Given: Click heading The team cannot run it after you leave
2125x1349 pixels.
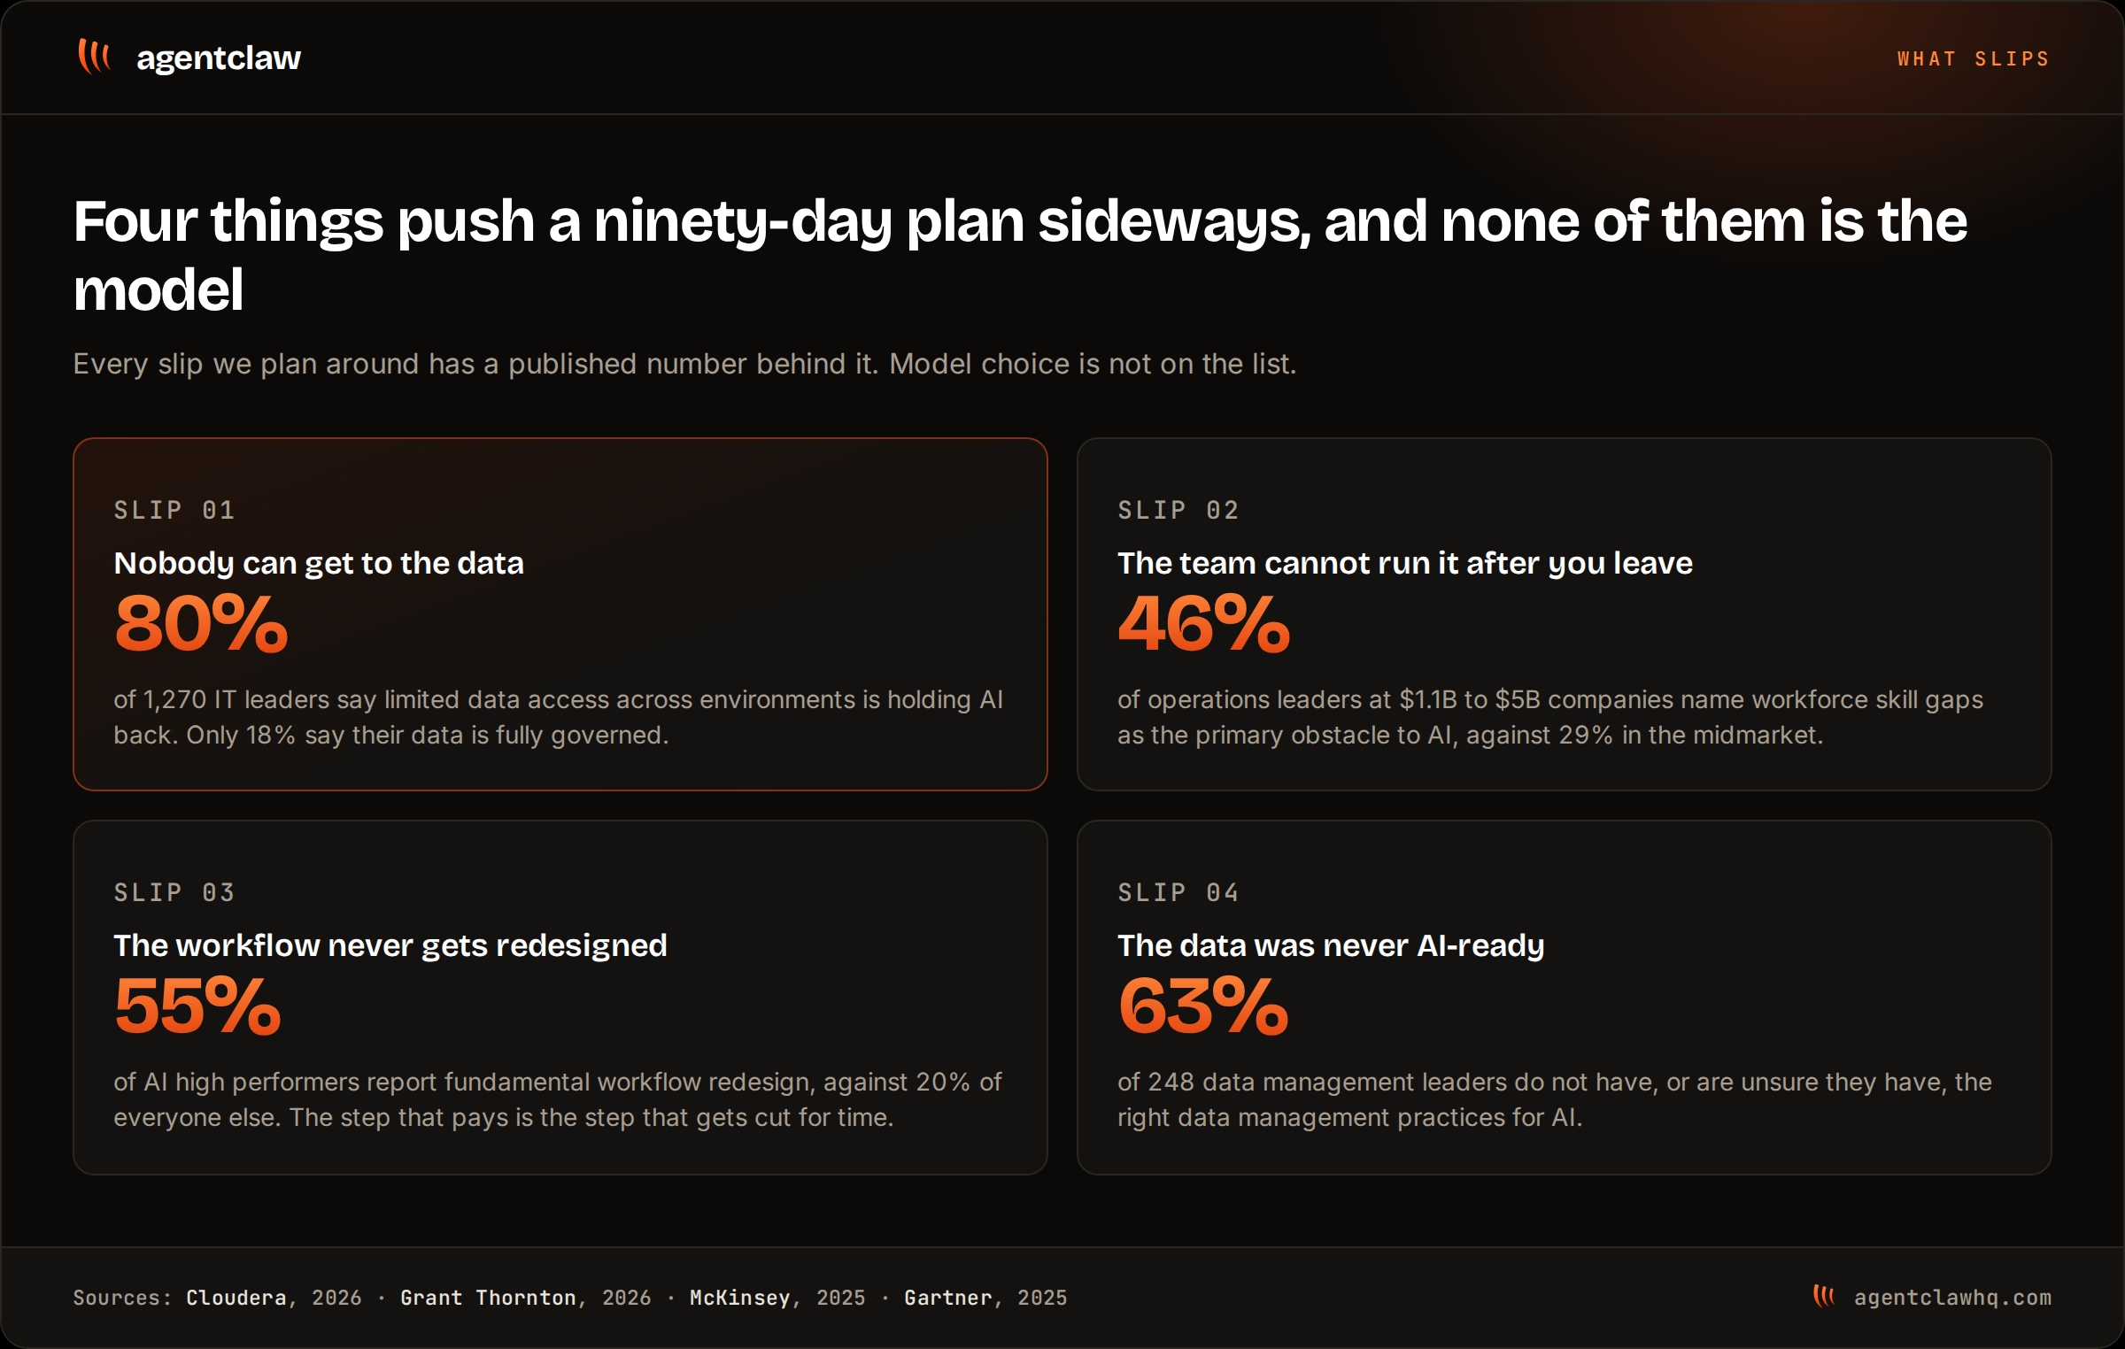Looking at the screenshot, I should coord(1405,563).
